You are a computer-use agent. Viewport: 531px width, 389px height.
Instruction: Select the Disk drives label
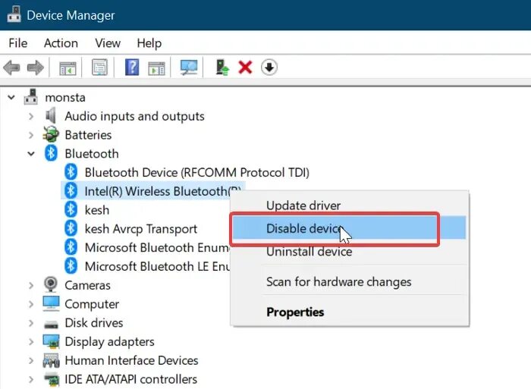click(94, 322)
